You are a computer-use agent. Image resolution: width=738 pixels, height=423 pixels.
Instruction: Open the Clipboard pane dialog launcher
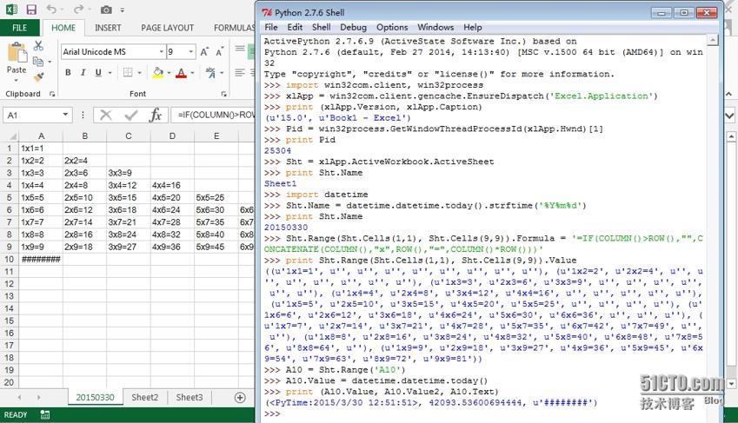52,94
